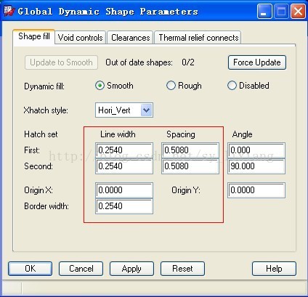Screen dimensions: 308x297
Task: Click the Second hatch Angle field showing 90.000
Action: (256, 166)
